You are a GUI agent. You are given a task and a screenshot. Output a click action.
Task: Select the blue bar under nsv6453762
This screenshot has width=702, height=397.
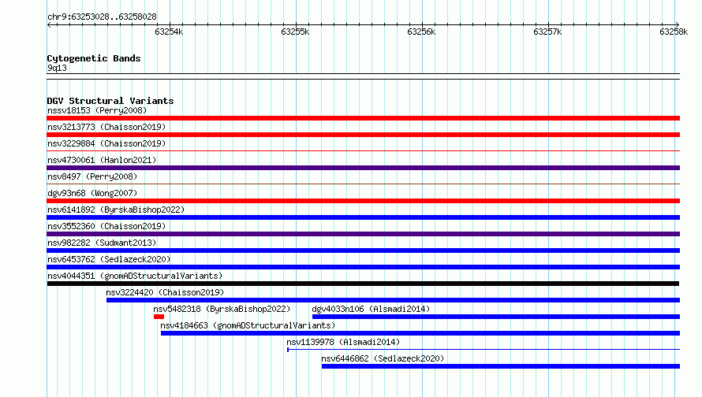pyautogui.click(x=363, y=267)
